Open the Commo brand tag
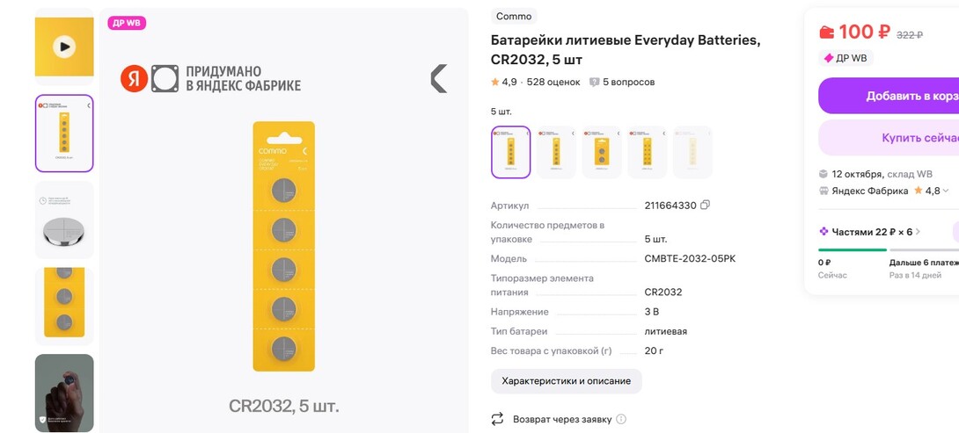This screenshot has width=959, height=433. pos(514,17)
